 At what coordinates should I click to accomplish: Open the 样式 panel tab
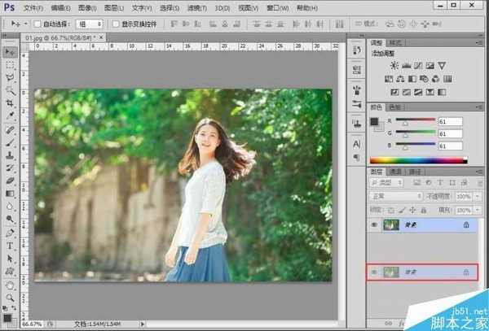pos(396,41)
